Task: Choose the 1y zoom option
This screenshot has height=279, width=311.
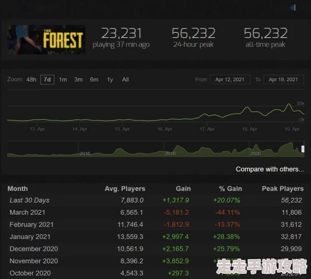Action: tap(110, 80)
